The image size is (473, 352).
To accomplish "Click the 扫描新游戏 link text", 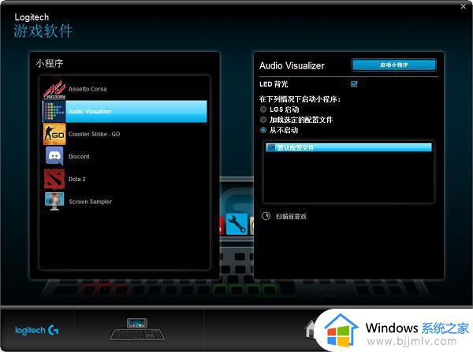I will pos(291,217).
